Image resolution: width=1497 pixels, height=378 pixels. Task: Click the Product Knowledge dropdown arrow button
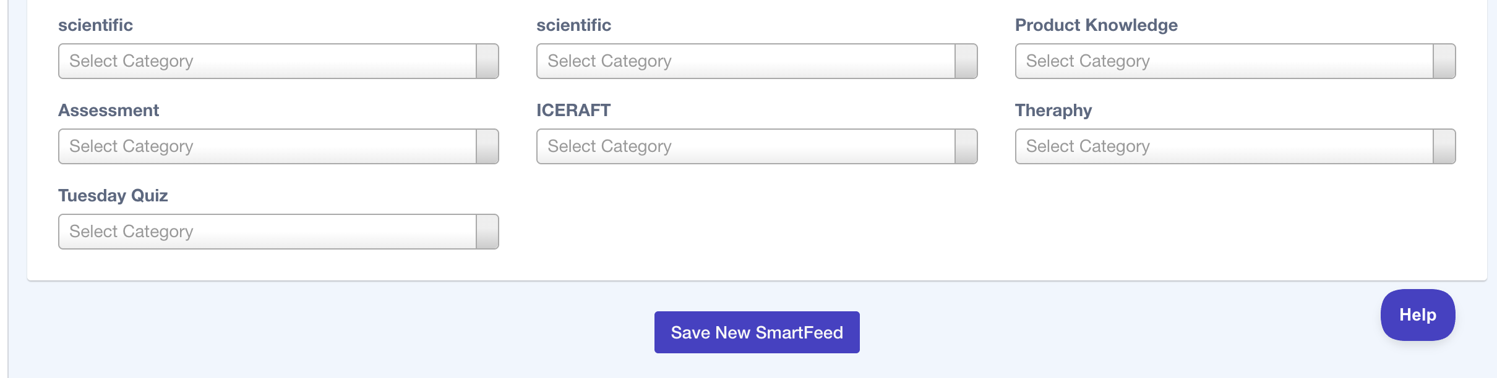1444,61
